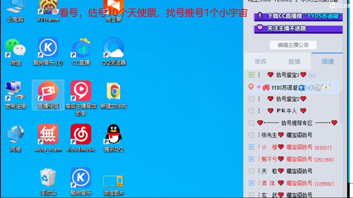Select the 估号鉴宝2 channel name
353x198 pixels.
pos(288,99)
